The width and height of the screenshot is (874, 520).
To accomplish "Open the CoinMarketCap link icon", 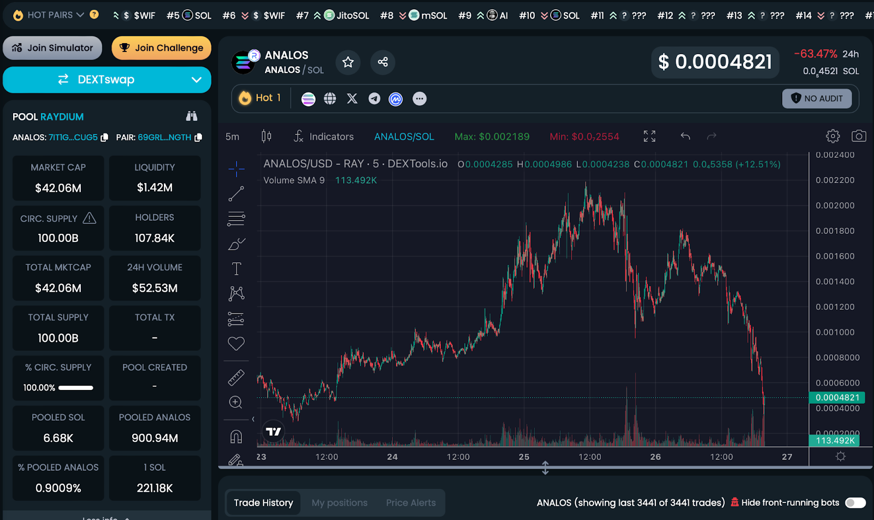I will 396,99.
